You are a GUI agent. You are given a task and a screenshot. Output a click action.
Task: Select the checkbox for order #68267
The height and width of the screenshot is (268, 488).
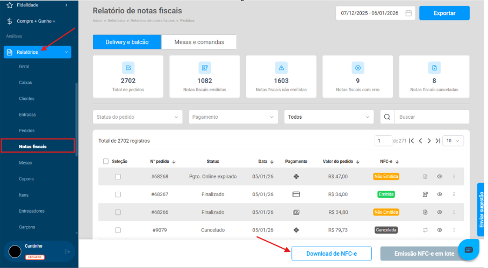coord(118,194)
